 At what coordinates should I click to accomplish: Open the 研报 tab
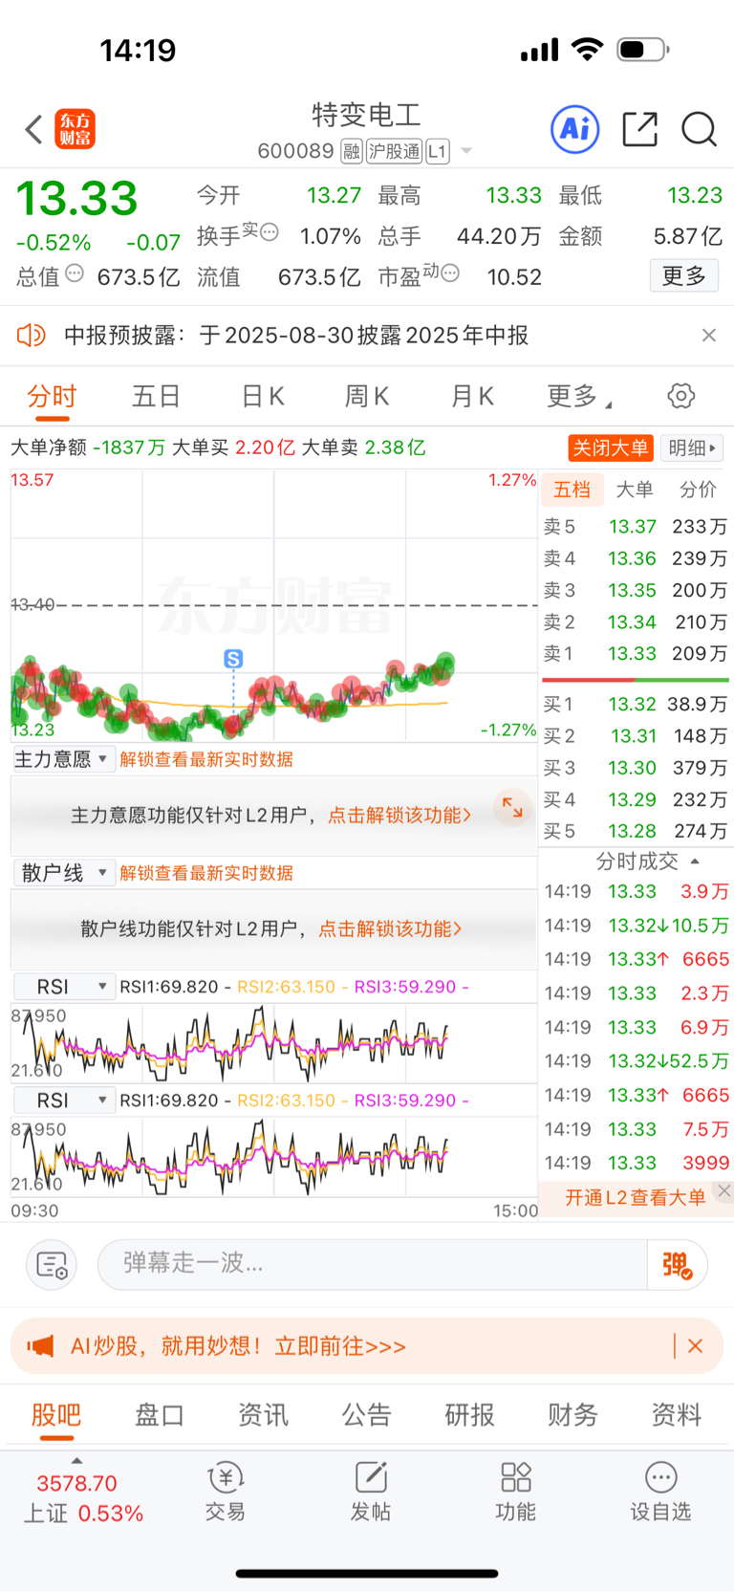point(470,1415)
